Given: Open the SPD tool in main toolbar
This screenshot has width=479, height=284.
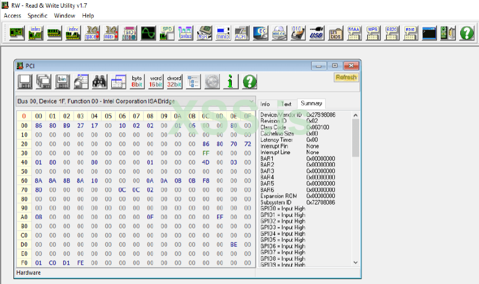Looking at the screenshot, I should click(166, 33).
